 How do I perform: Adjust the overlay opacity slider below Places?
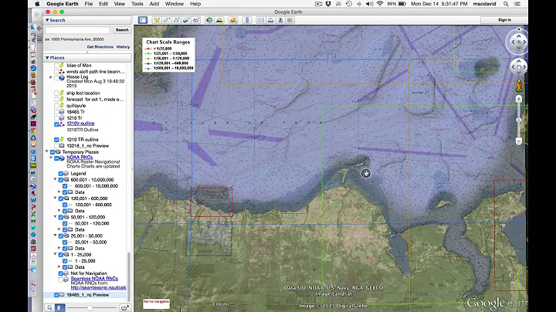point(90,307)
